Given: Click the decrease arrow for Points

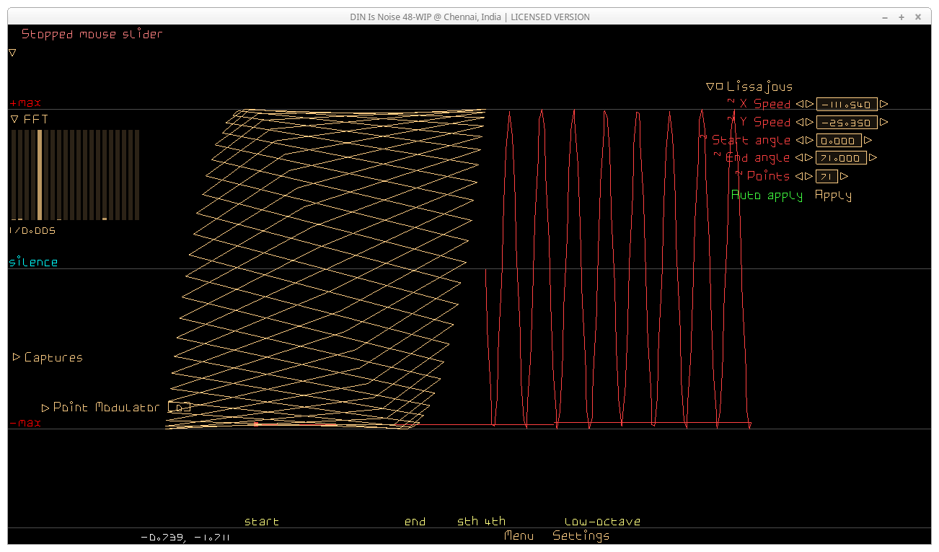Looking at the screenshot, I should pyautogui.click(x=799, y=176).
